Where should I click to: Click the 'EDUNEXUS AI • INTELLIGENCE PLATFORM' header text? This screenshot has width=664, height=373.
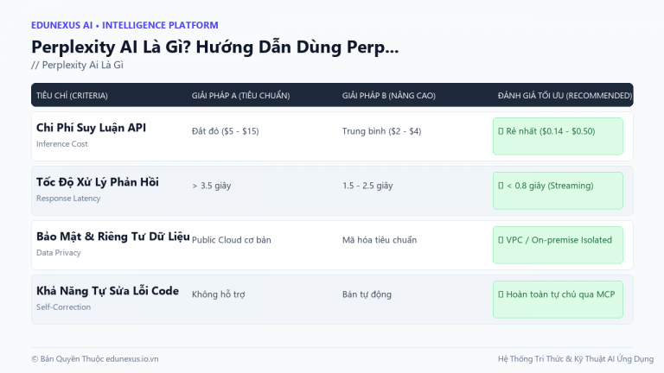[124, 25]
